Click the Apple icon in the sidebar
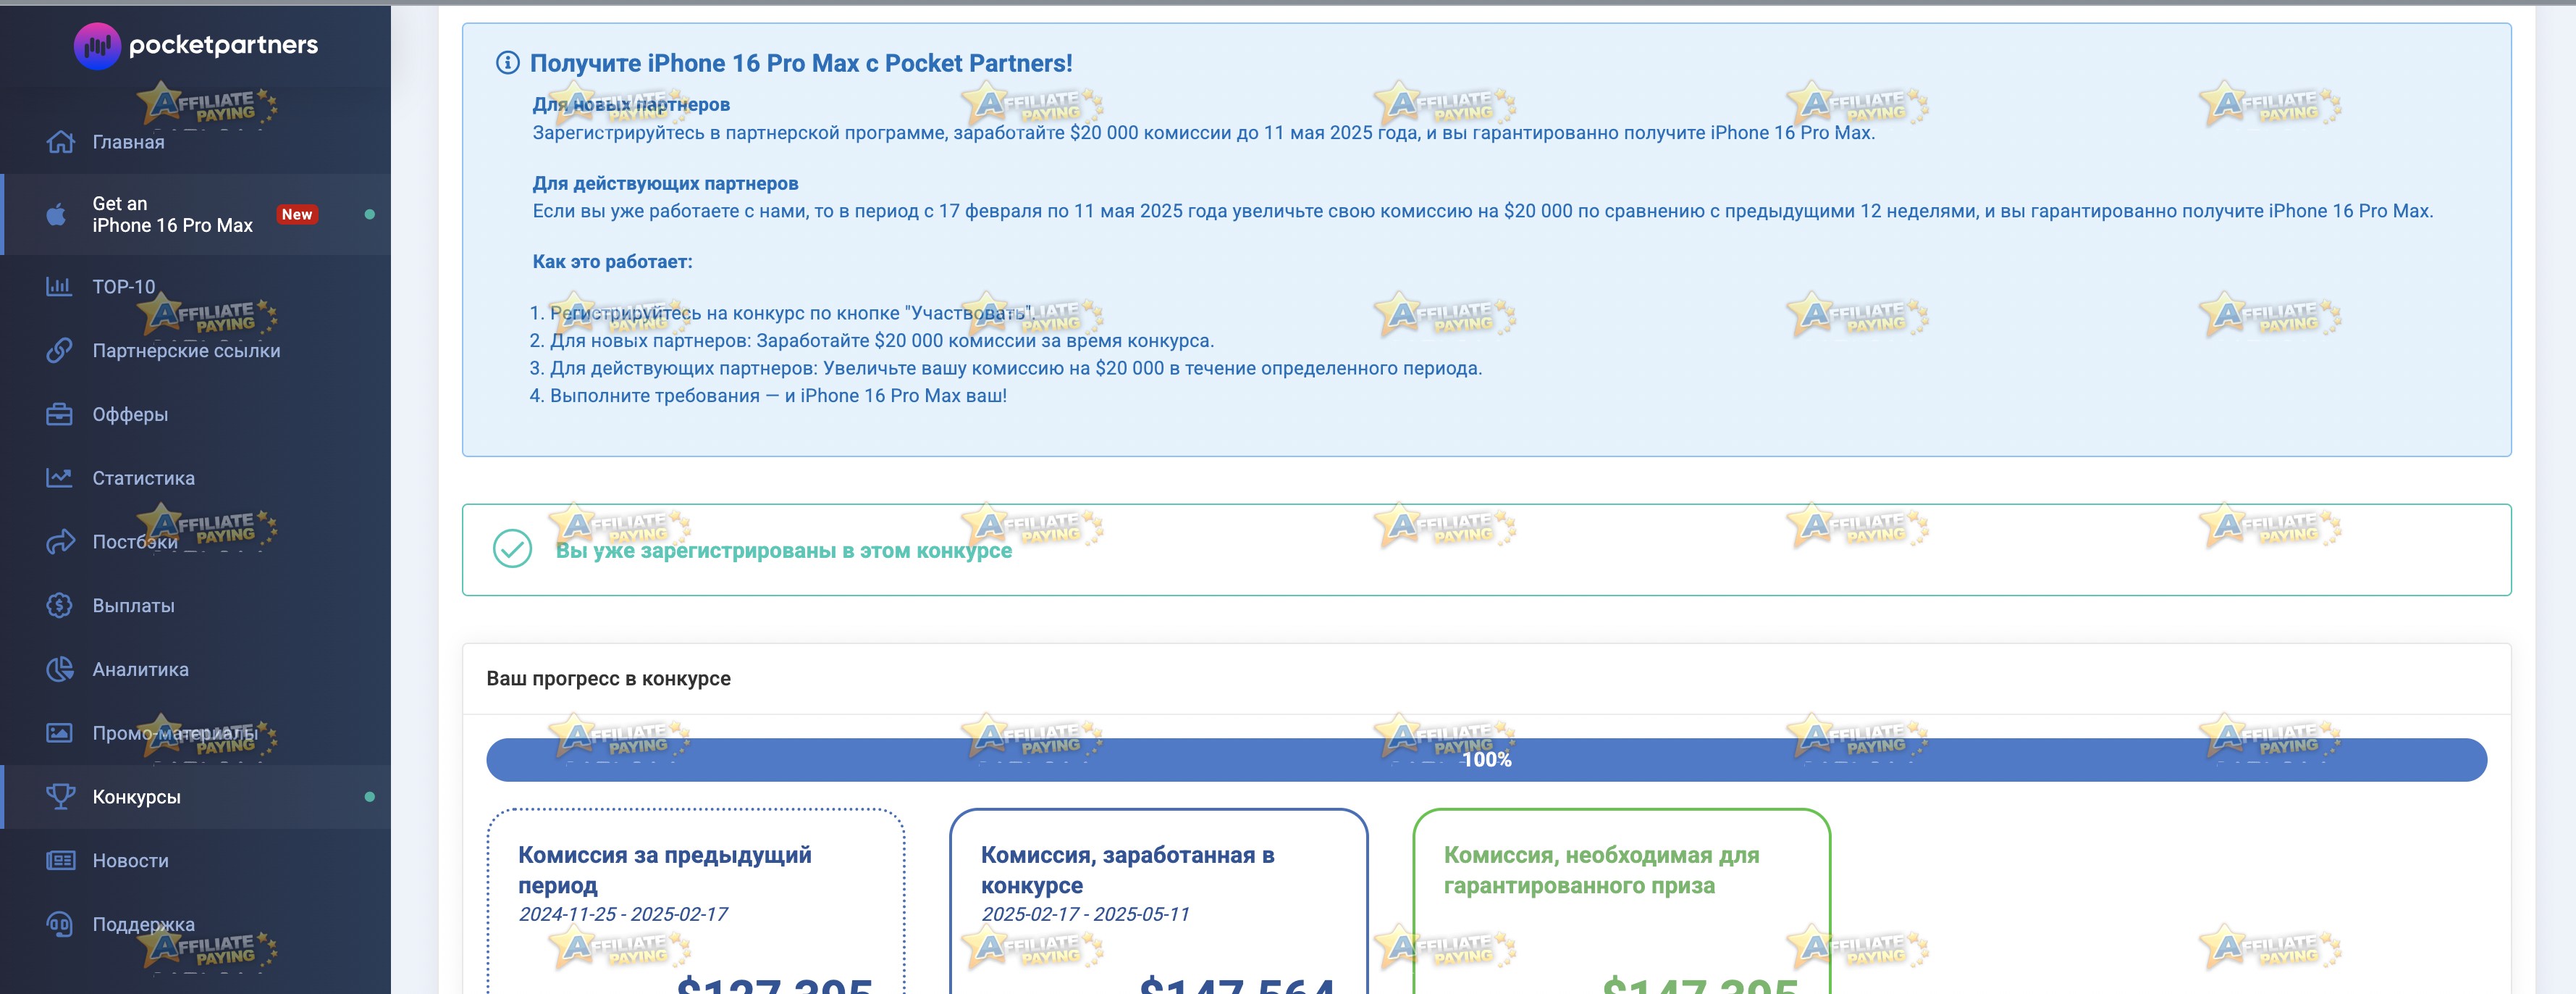The height and width of the screenshot is (994, 2576). point(57,214)
